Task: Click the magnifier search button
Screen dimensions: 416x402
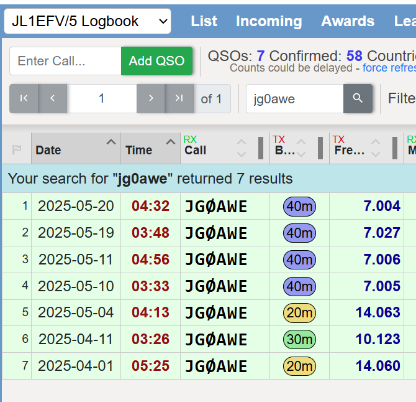Action: click(358, 98)
